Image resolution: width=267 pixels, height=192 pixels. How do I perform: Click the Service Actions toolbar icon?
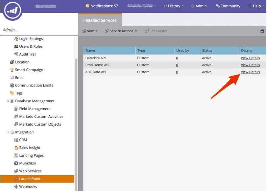tap(107, 31)
